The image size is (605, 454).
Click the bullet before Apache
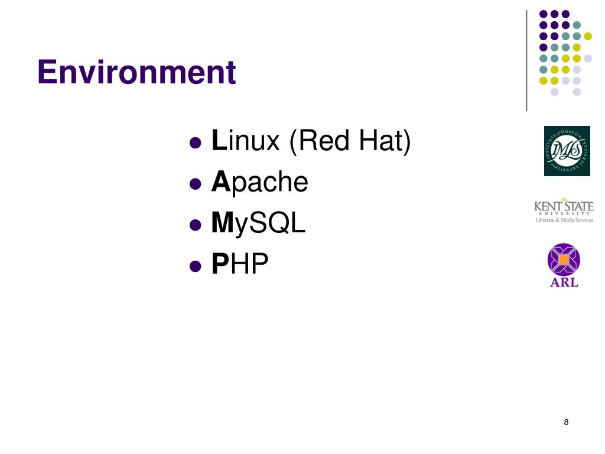196,184
